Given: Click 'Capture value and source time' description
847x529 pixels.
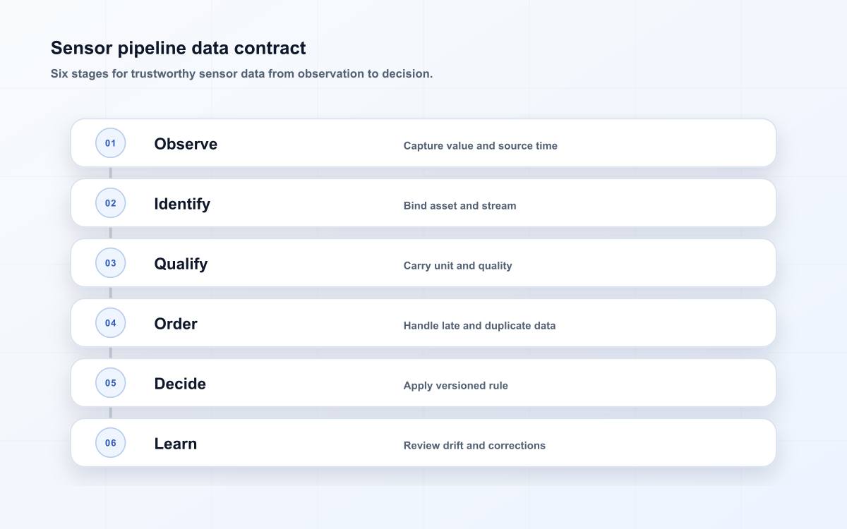Looking at the screenshot, I should pos(481,146).
